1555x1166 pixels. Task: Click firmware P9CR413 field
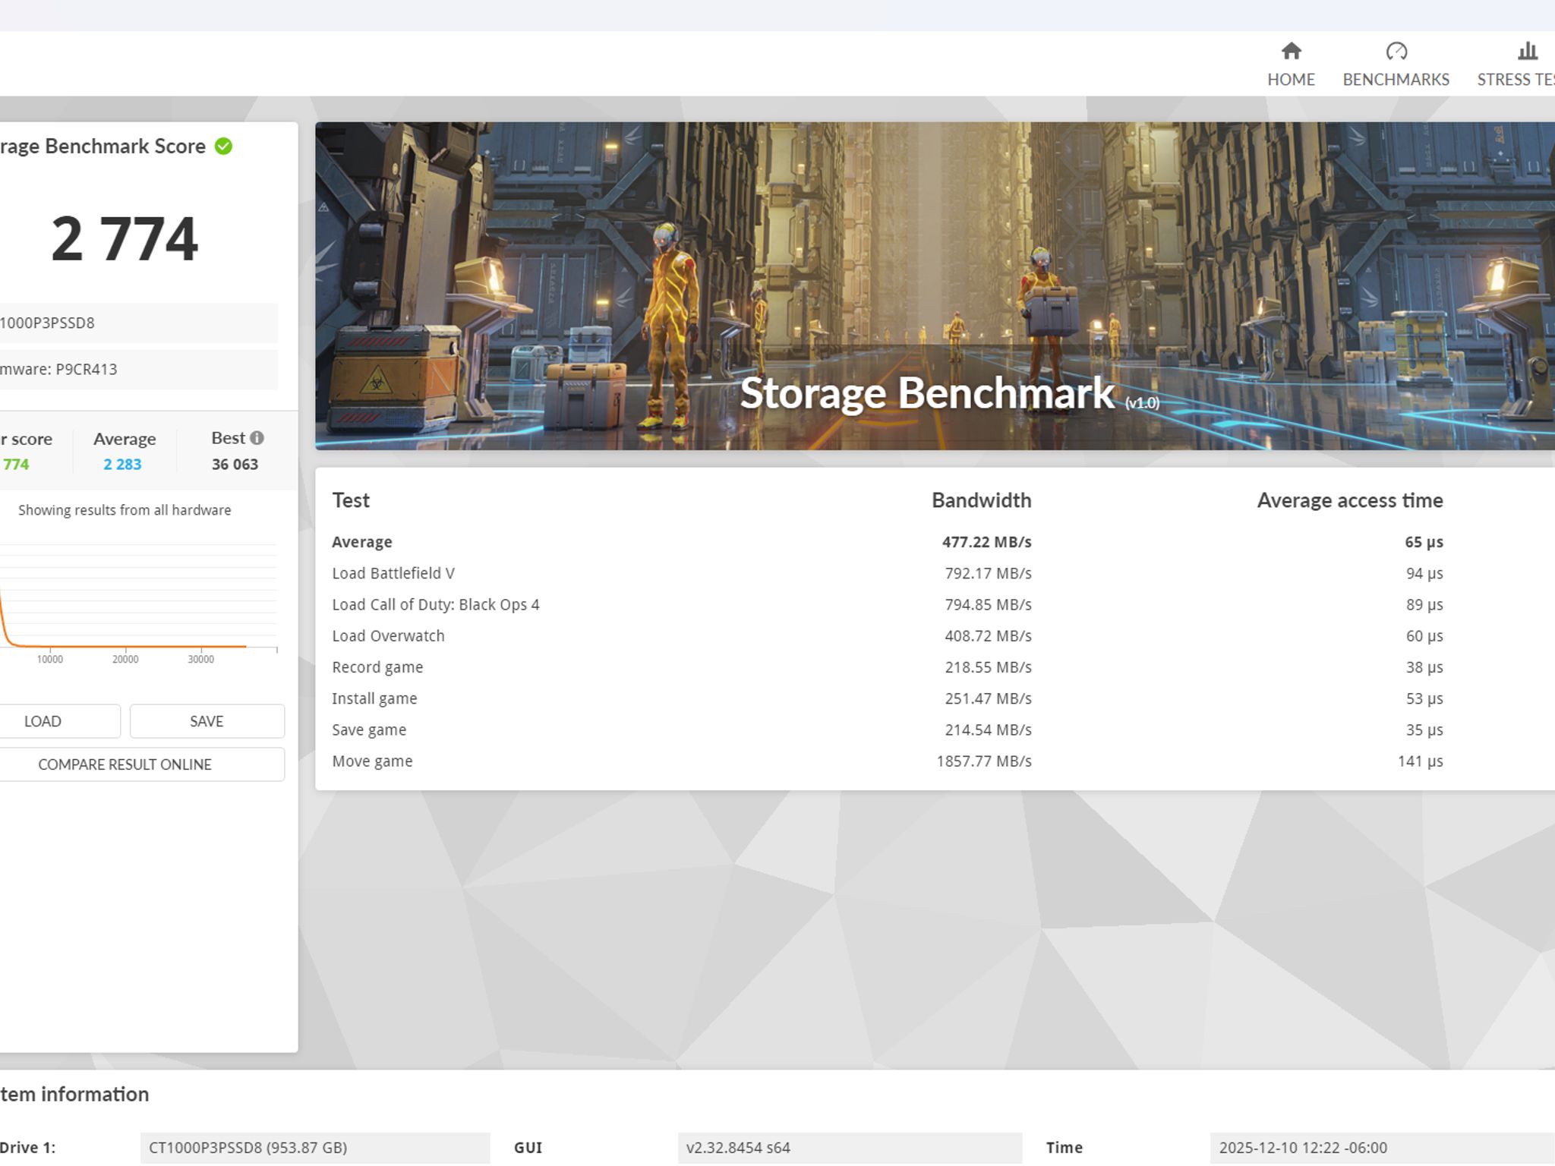tap(138, 370)
